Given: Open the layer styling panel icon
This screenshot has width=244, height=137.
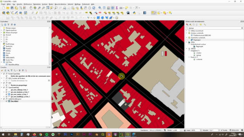Looking at the screenshot, I should (2, 70).
